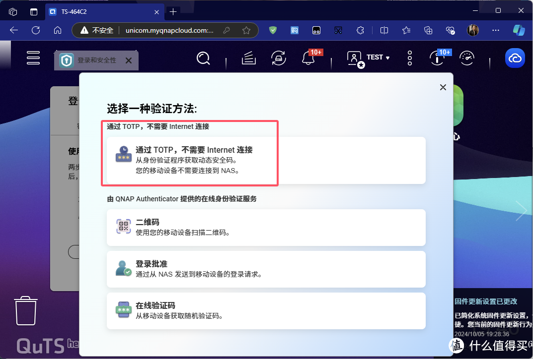Expand the TEST user dropdown

coord(375,57)
